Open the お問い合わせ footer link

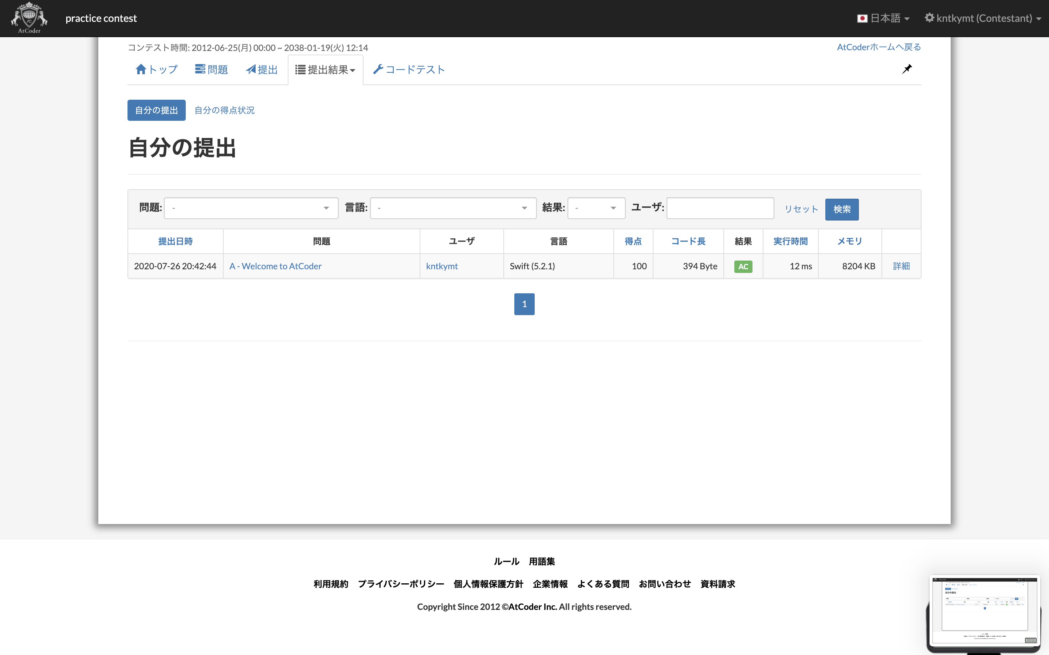pyautogui.click(x=664, y=584)
